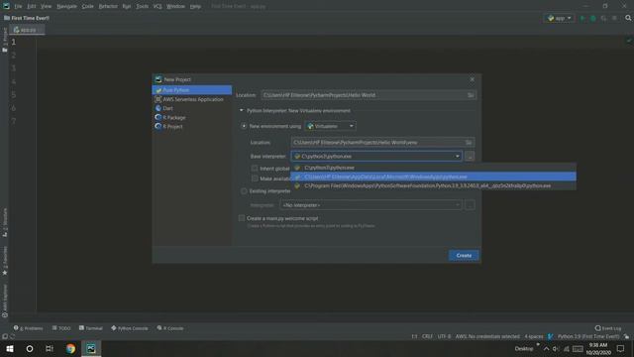Click the Create button

(464, 256)
